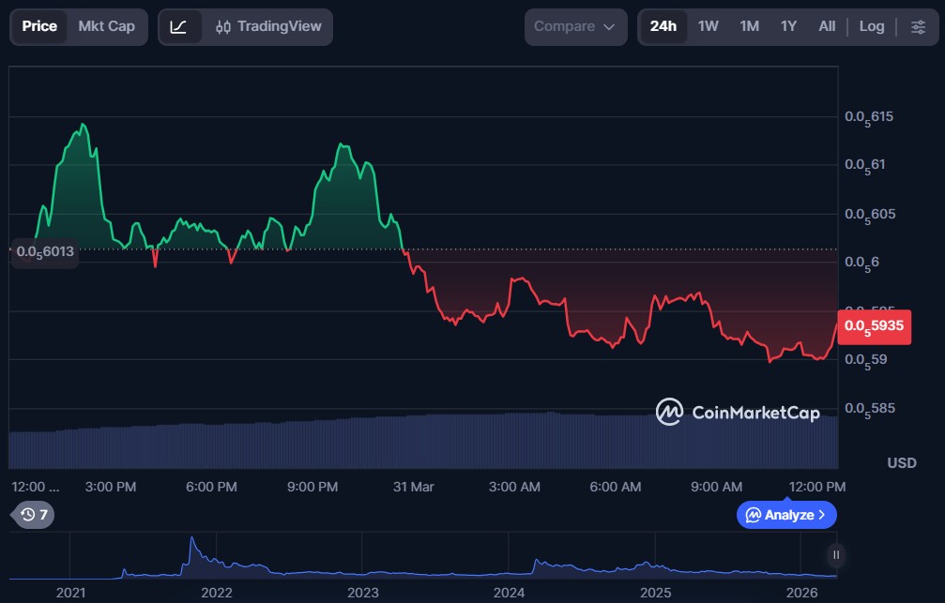This screenshot has width=945, height=603.
Task: Click the 31 Mar date marker on axis
Action: pyautogui.click(x=413, y=487)
